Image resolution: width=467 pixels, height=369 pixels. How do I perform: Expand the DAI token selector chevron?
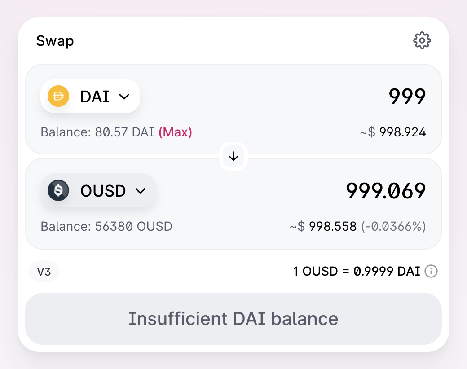pos(124,97)
